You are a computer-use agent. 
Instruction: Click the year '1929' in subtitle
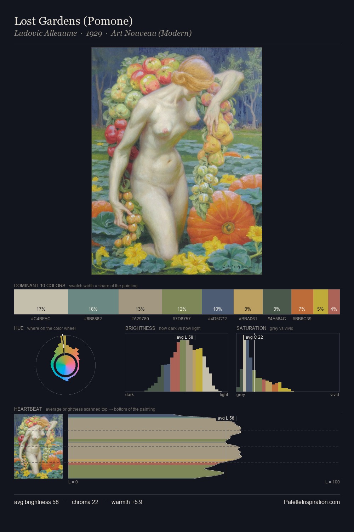(94, 33)
